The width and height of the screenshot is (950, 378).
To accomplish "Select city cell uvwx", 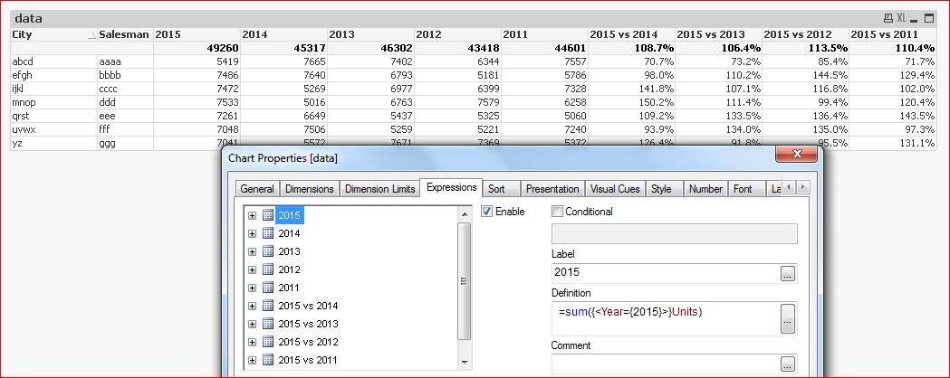I will click(x=54, y=129).
